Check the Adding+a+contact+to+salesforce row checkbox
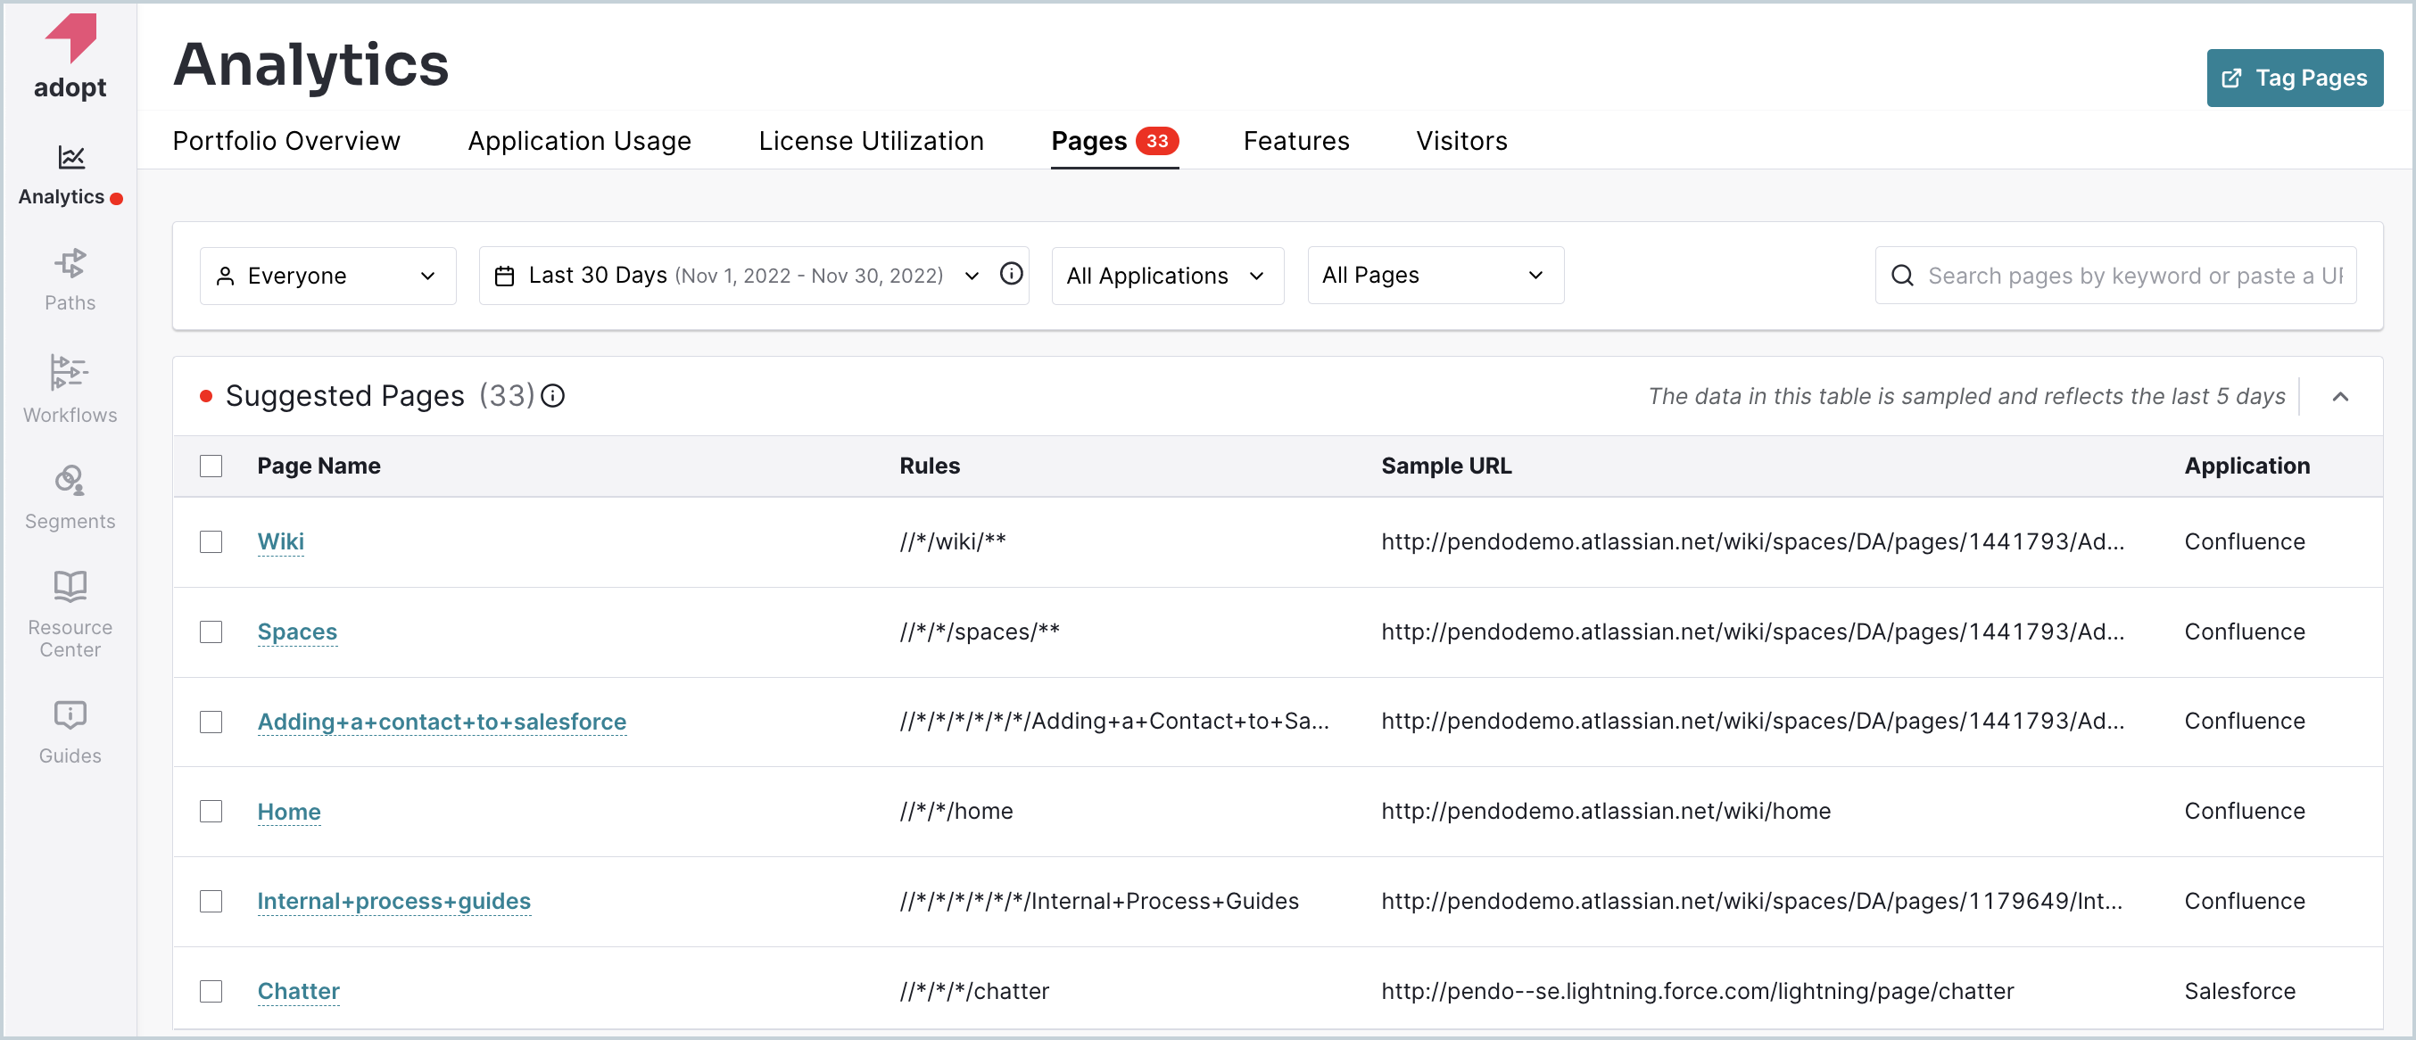The height and width of the screenshot is (1040, 2416). 211,722
